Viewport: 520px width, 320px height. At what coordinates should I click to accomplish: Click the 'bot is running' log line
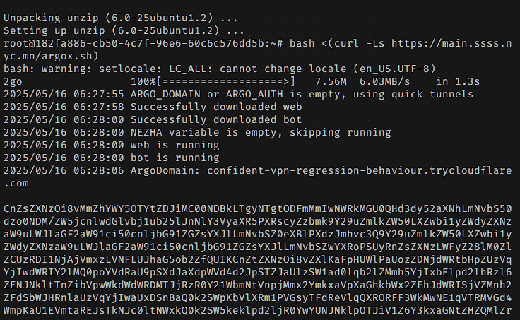coord(111,158)
